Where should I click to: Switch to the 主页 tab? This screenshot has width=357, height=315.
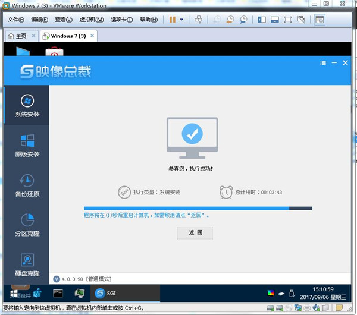[17, 36]
